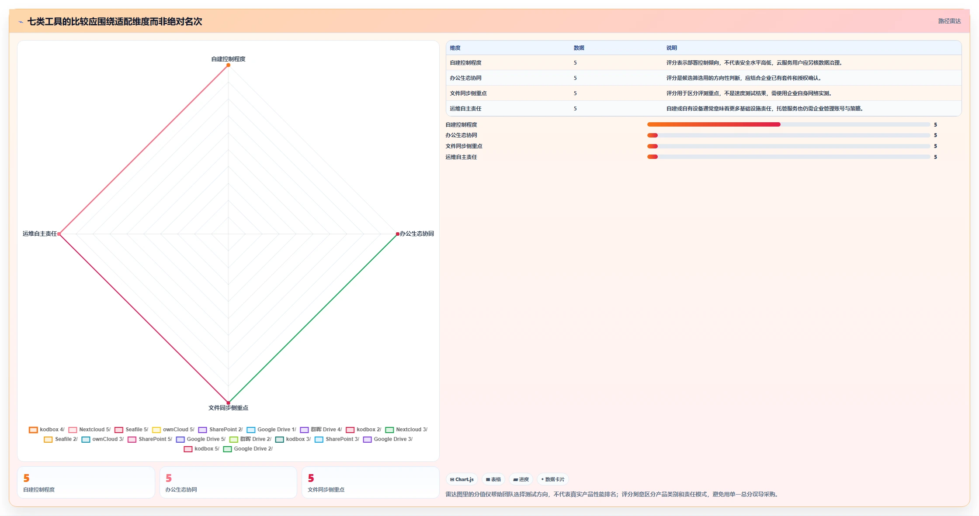Screen dimensions: 979x516
Task: Click the 办公生态协同 progress bar
Action: click(x=788, y=135)
